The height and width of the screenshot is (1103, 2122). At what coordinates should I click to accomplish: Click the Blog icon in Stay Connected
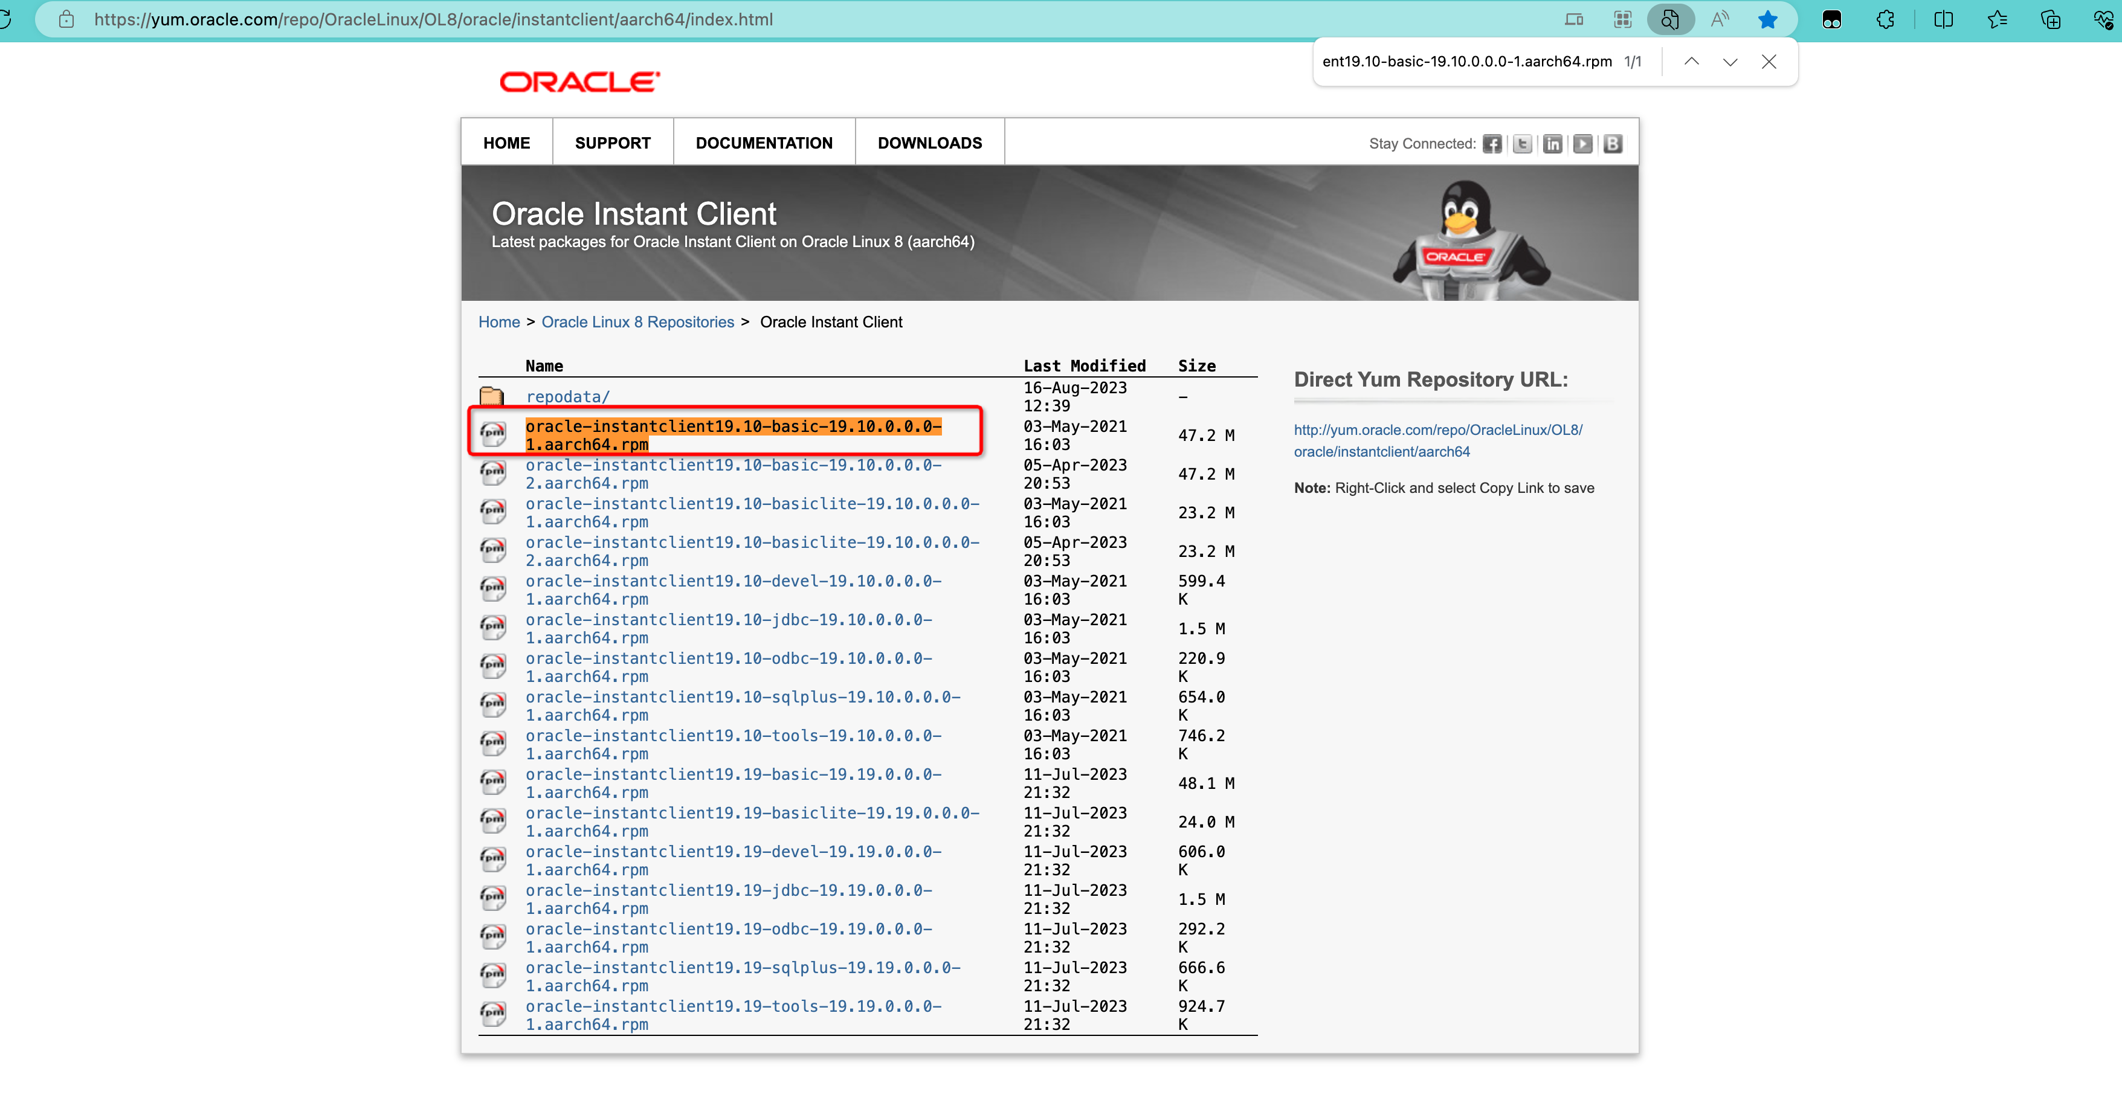pos(1613,144)
